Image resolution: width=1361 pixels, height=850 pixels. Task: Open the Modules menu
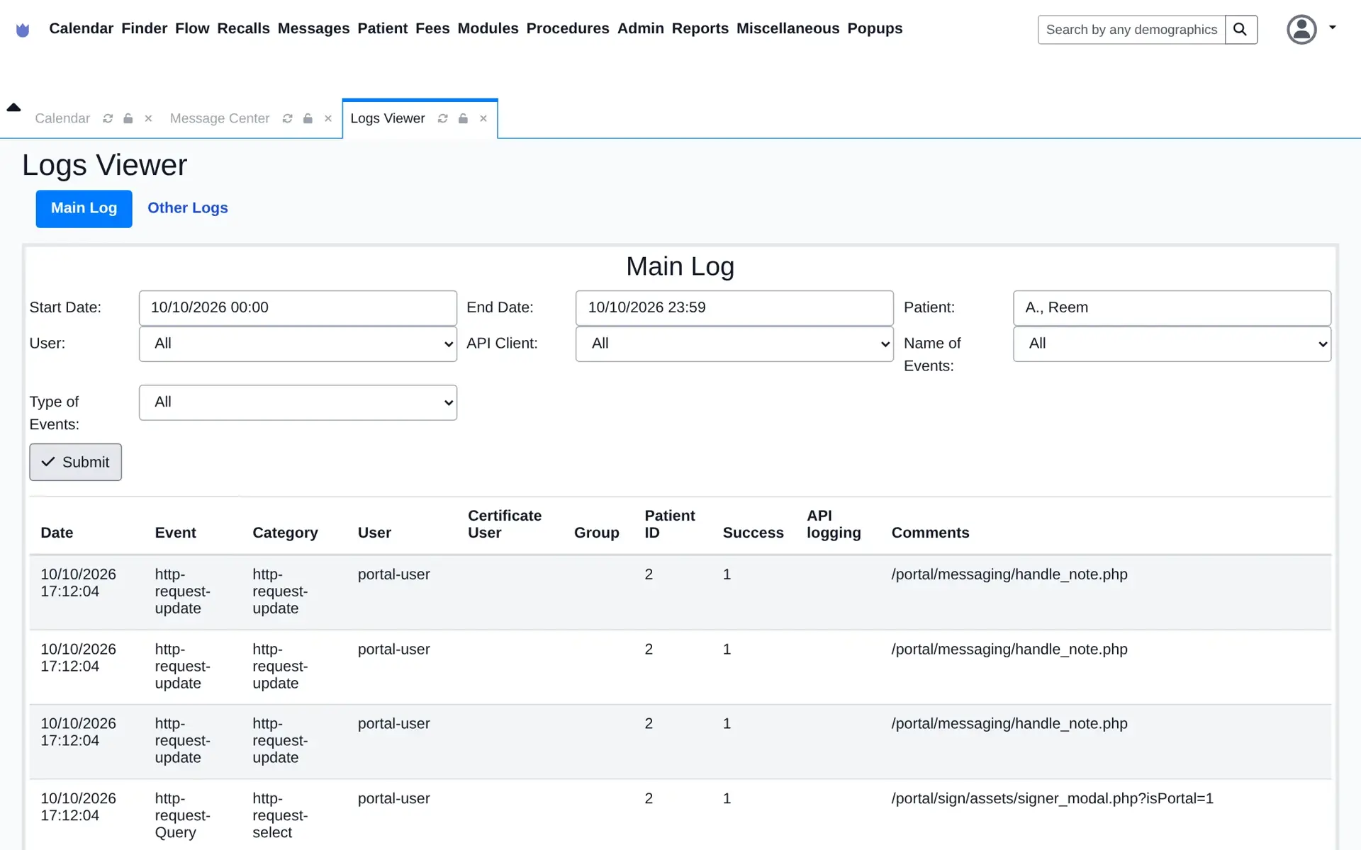tap(488, 28)
